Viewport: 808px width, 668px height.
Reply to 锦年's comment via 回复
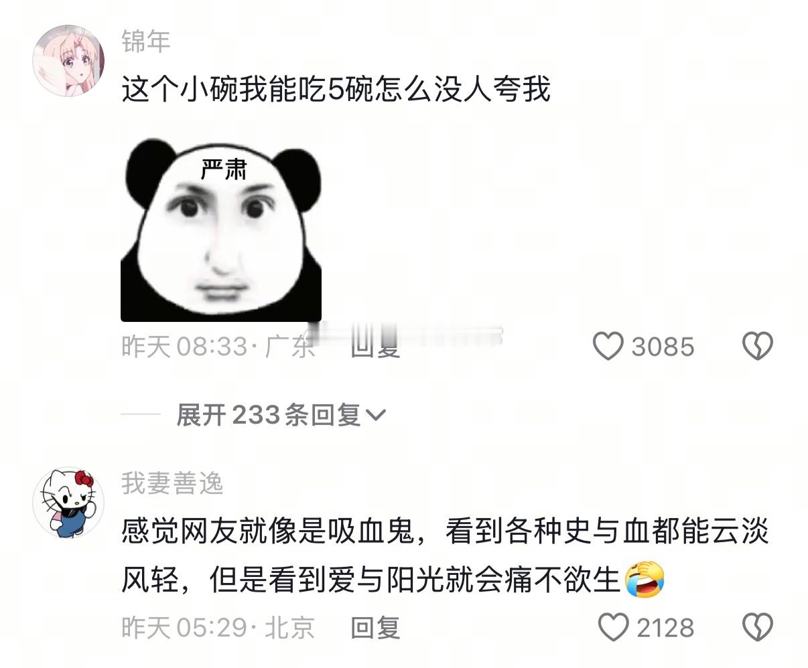click(x=375, y=346)
